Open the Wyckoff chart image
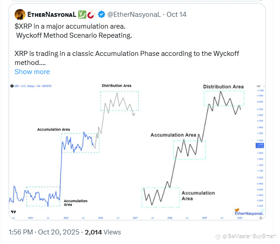 click(136, 150)
